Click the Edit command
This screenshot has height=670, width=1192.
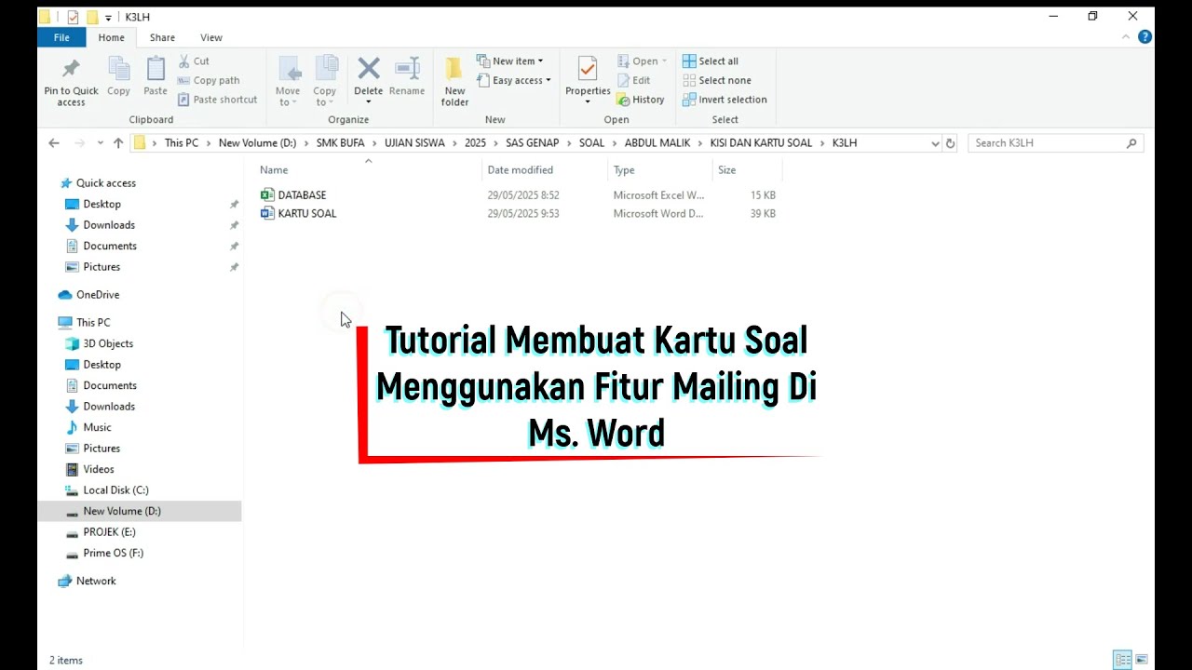pos(634,80)
